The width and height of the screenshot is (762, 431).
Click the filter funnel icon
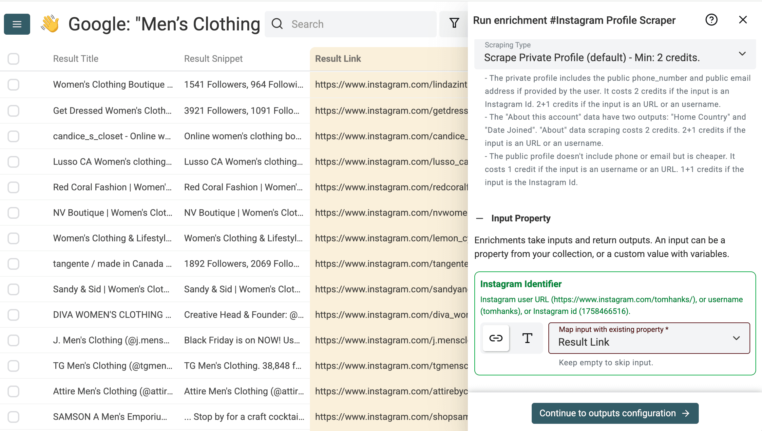454,23
